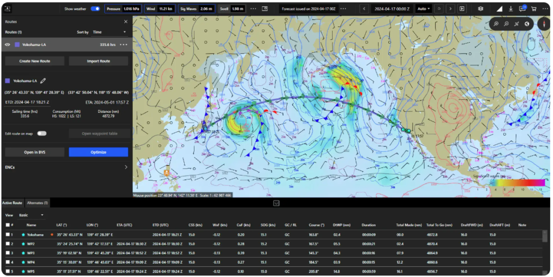
Task: Open the Basic view dropdown
Action: click(31, 215)
